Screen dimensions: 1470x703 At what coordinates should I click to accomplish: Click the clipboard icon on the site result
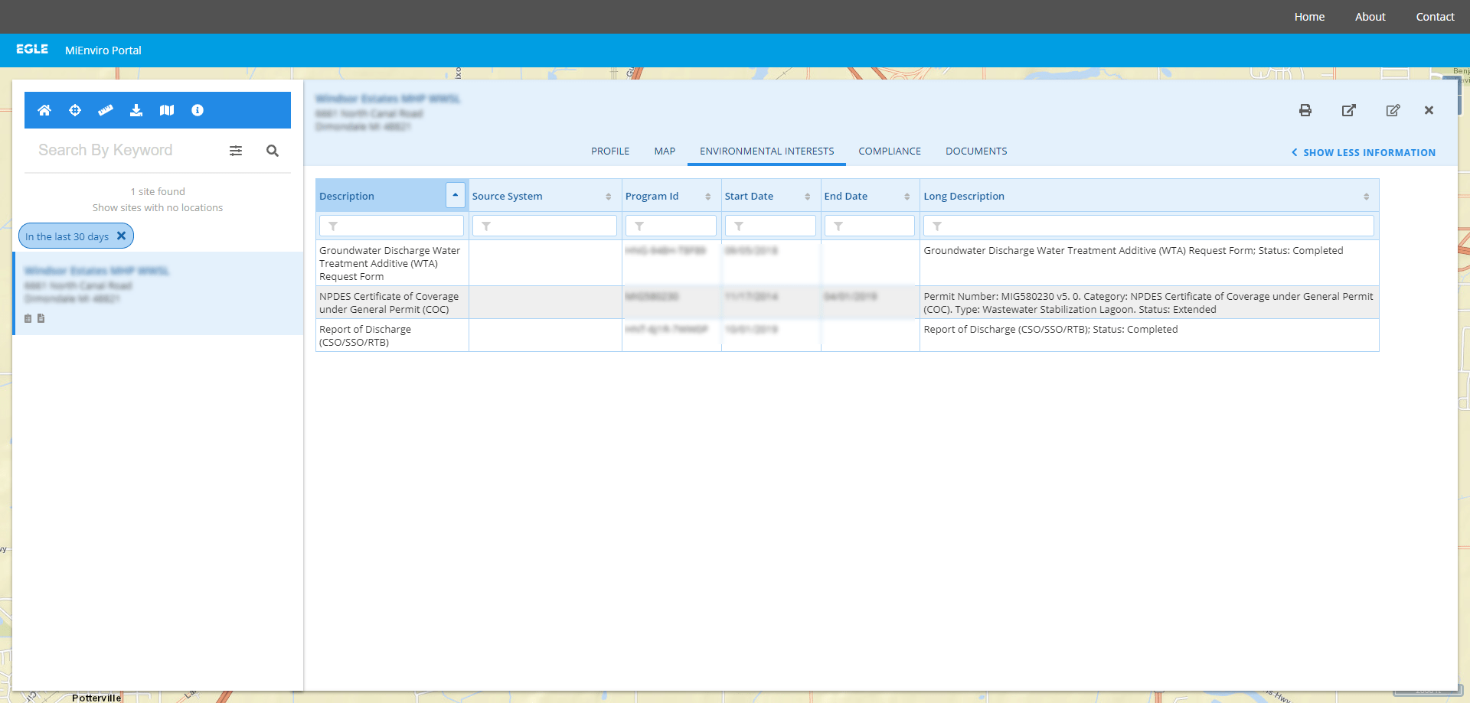coord(28,318)
